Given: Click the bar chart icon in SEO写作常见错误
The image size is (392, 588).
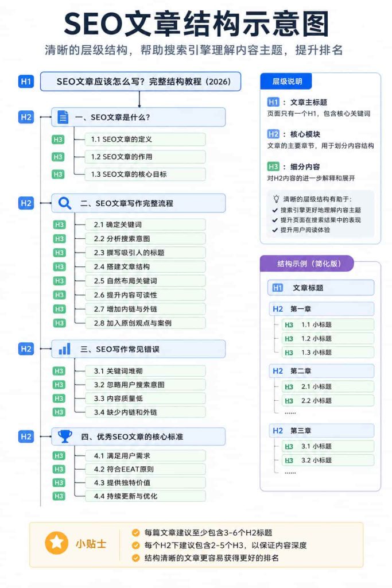Looking at the screenshot, I should tap(64, 349).
